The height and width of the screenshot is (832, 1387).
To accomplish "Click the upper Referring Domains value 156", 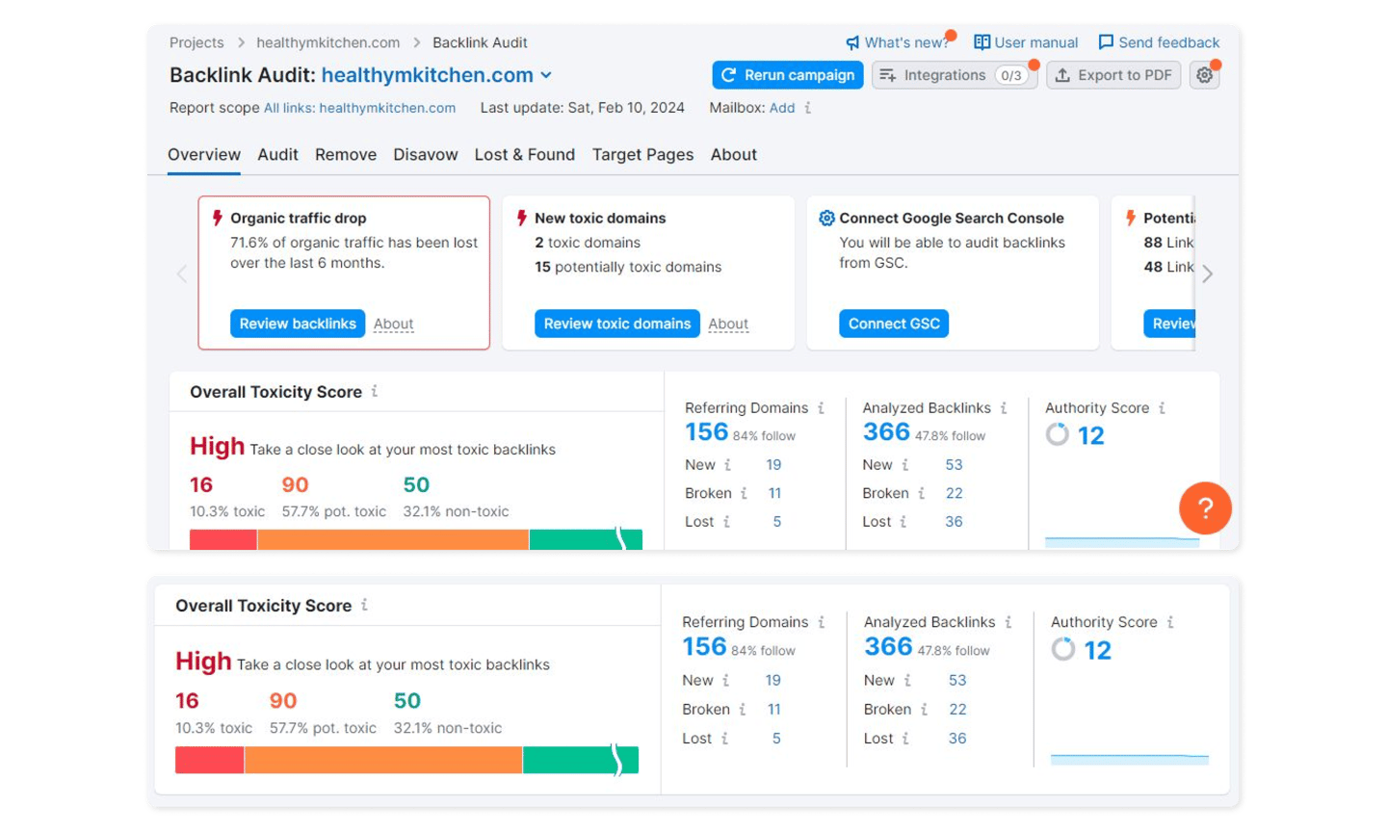I will click(706, 432).
